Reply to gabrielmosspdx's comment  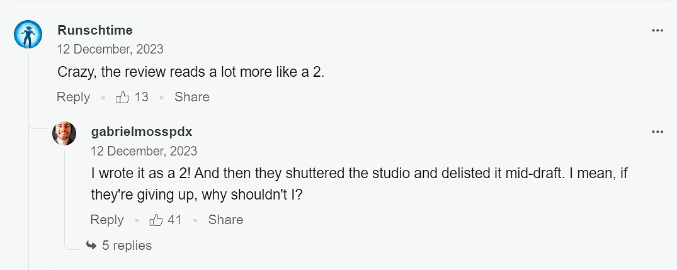point(107,220)
